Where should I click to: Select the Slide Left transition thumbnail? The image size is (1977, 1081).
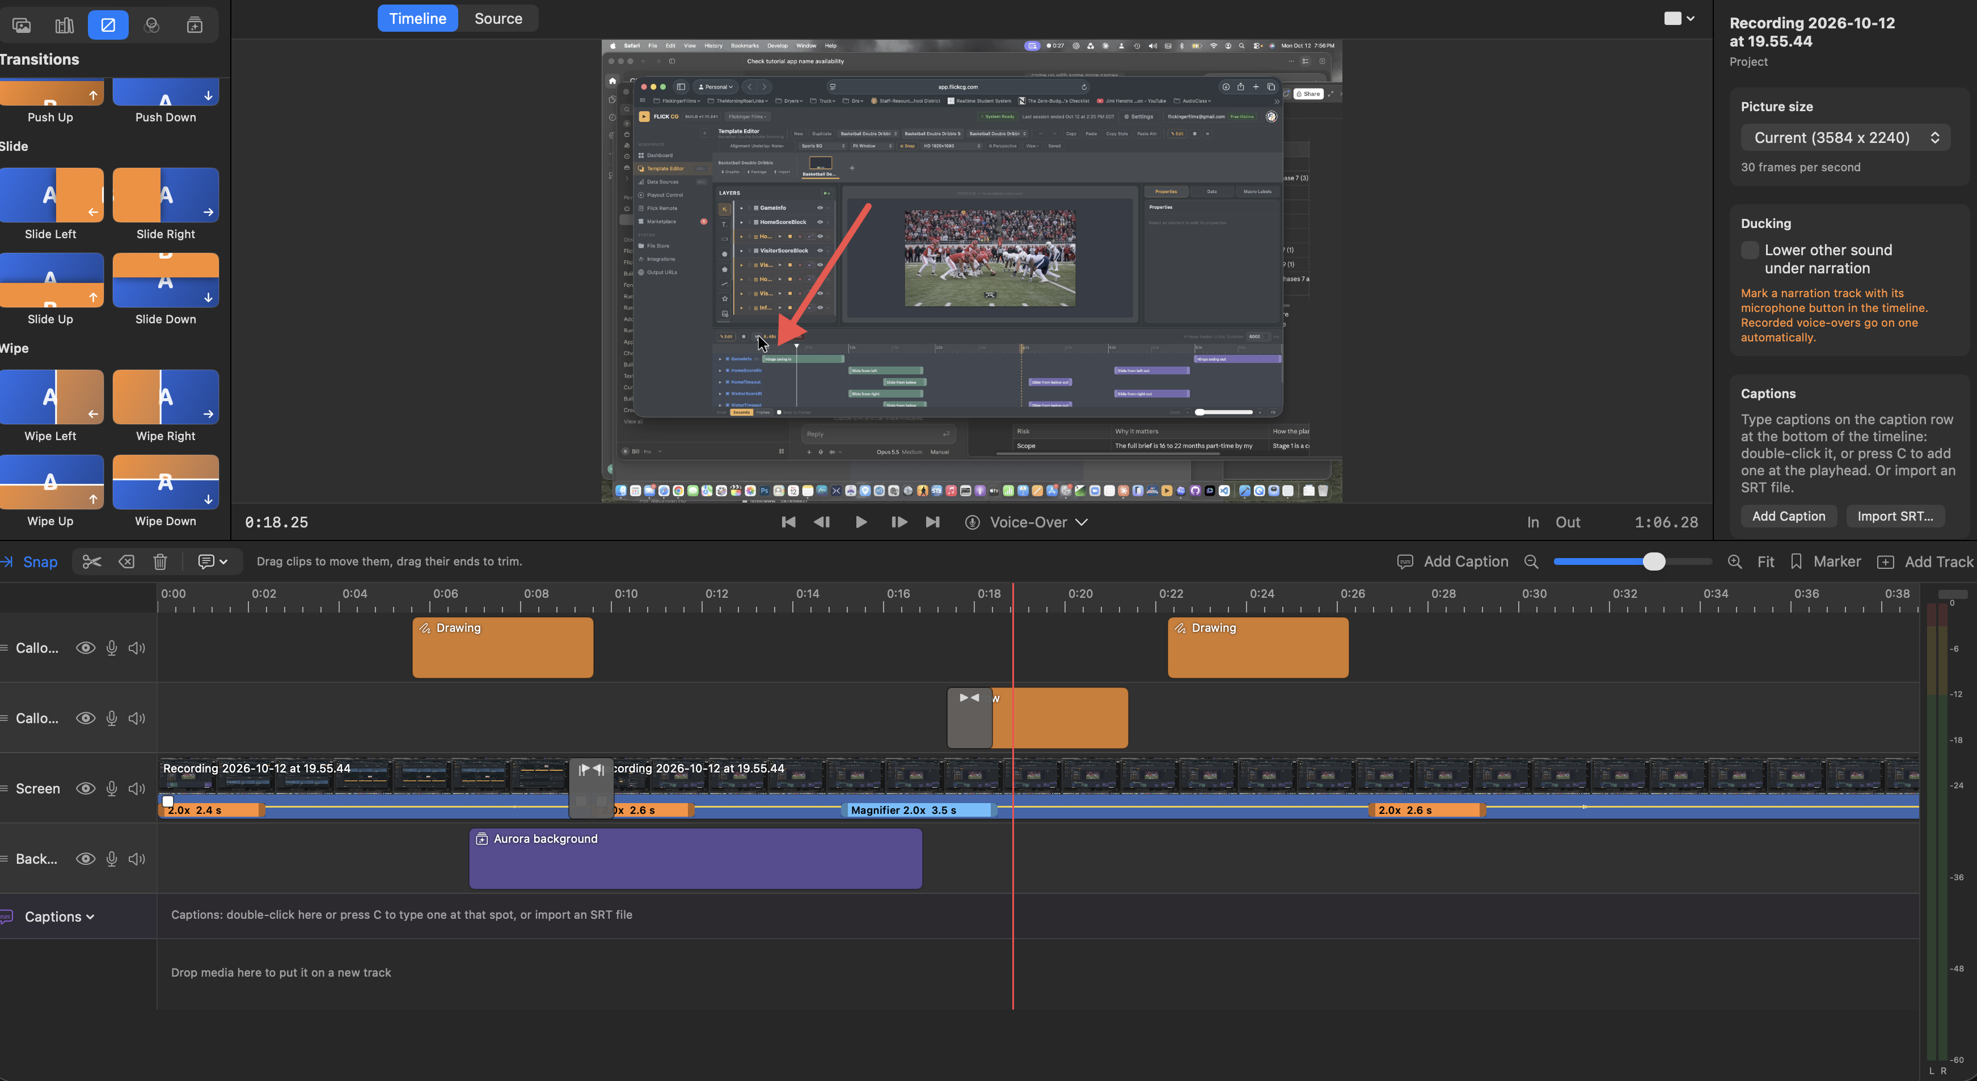pos(52,195)
